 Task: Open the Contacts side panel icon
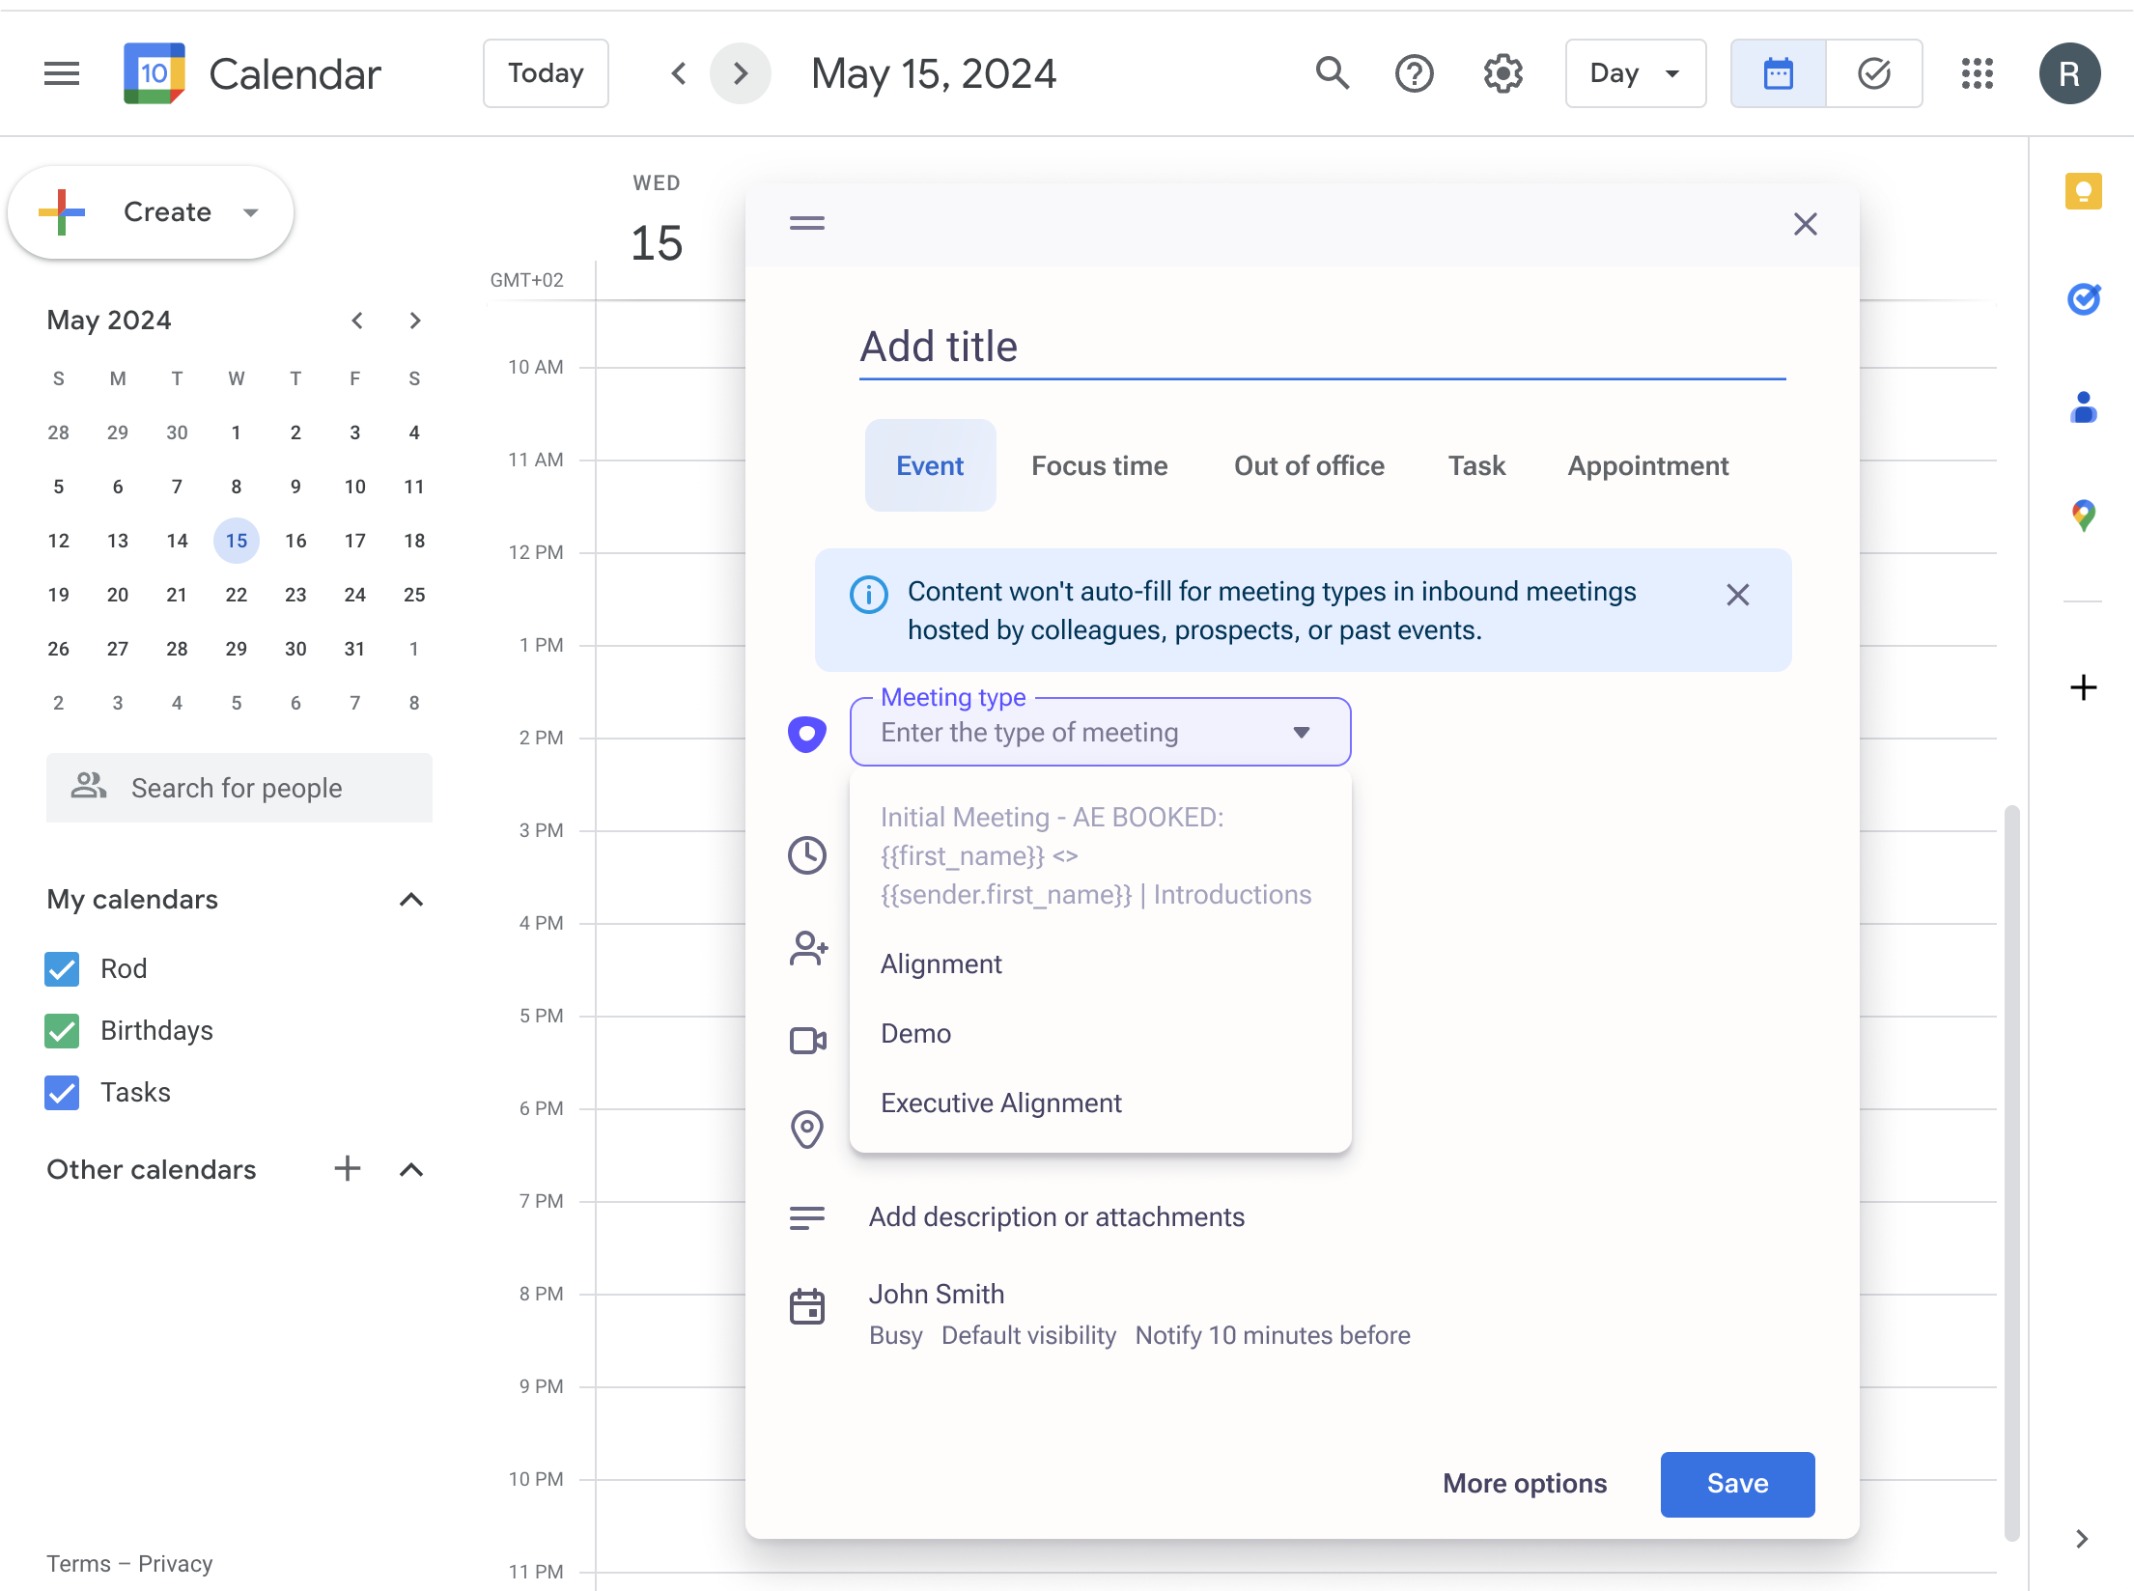[2083, 407]
